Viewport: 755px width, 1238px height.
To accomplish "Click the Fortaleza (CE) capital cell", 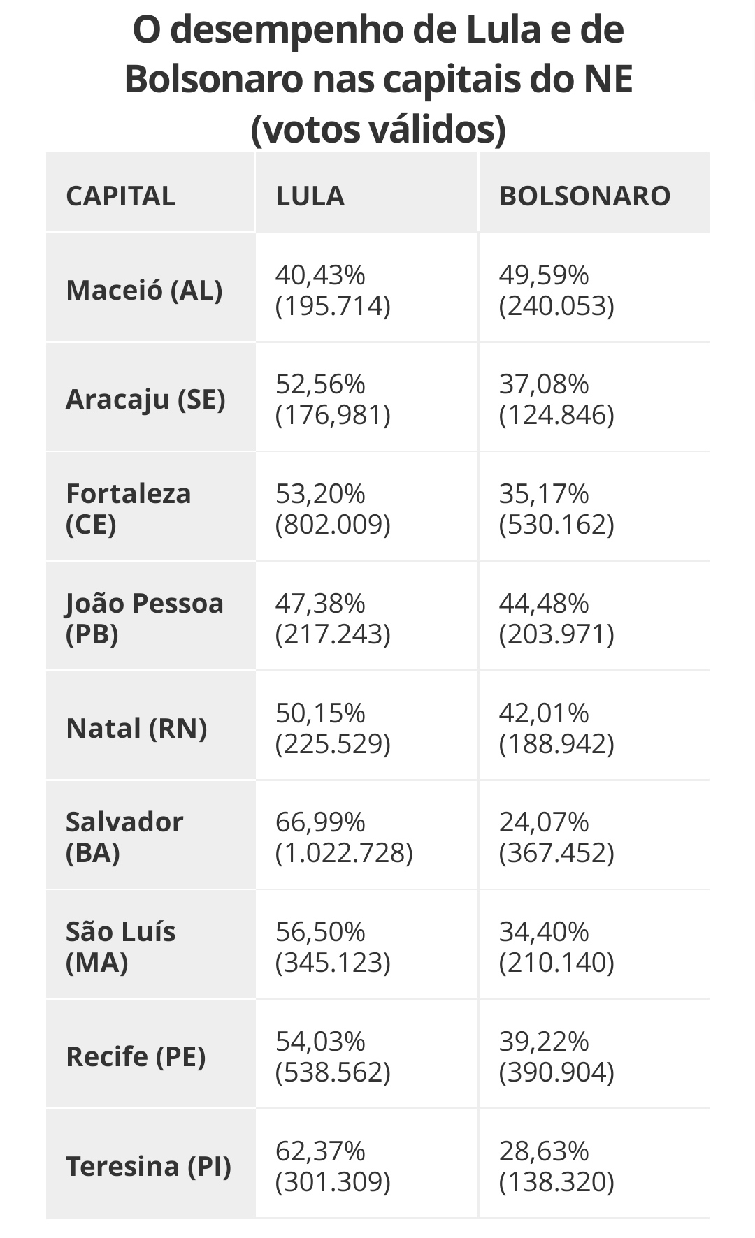I will [x=128, y=509].
